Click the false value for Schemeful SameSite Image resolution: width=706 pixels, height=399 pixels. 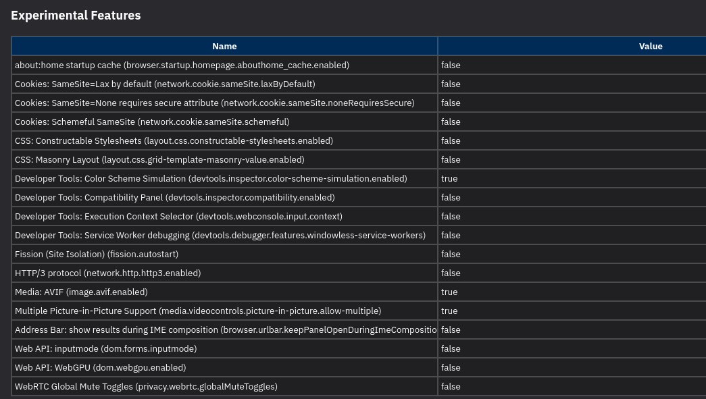click(451, 122)
